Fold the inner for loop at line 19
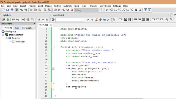The width and height of the screenshot is (176, 99). pyautogui.click(x=53, y=68)
